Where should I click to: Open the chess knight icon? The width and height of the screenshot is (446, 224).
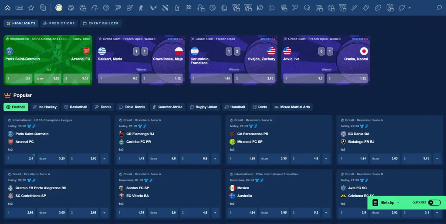click(x=177, y=8)
